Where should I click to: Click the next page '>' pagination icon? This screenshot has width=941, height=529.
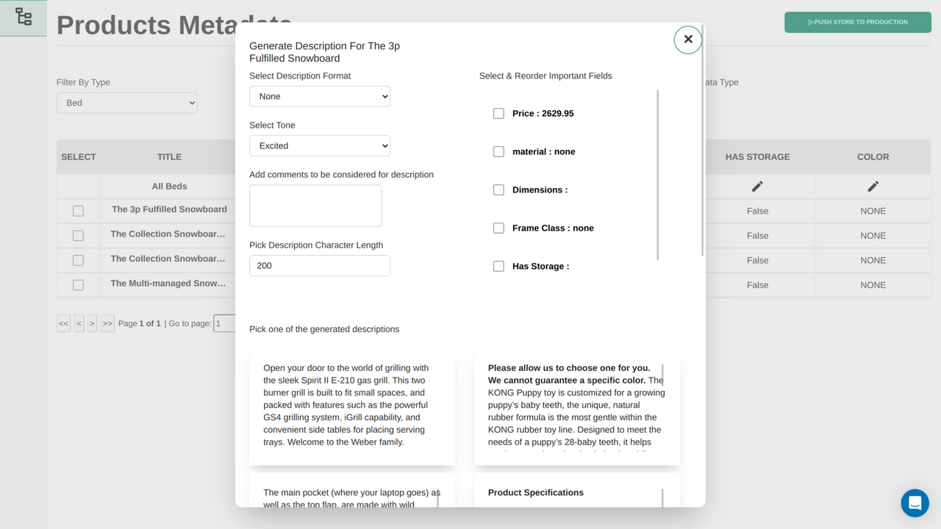tap(92, 323)
